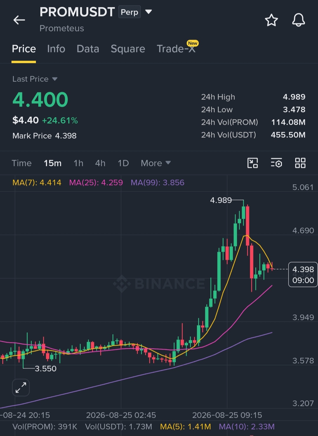The image size is (318, 436).
Task: Tap the volume MA(10): 2.33M label
Action: tap(247, 427)
